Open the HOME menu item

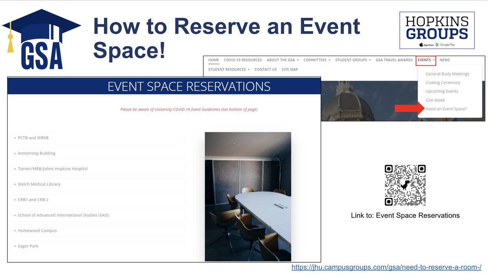point(213,60)
